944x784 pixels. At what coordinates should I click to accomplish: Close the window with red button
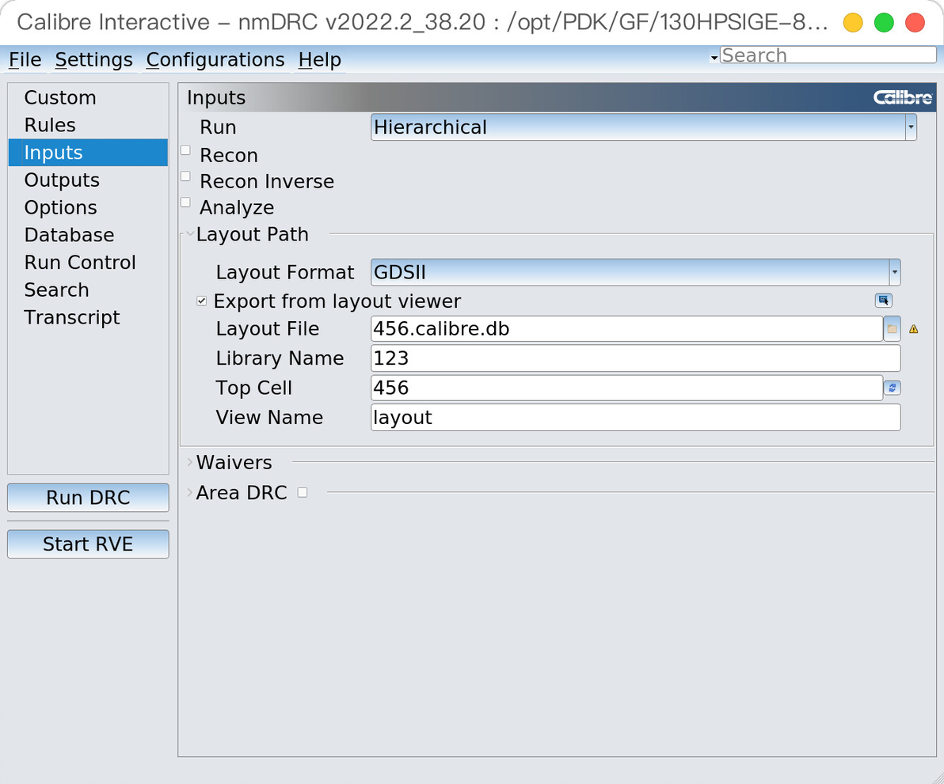tap(915, 23)
